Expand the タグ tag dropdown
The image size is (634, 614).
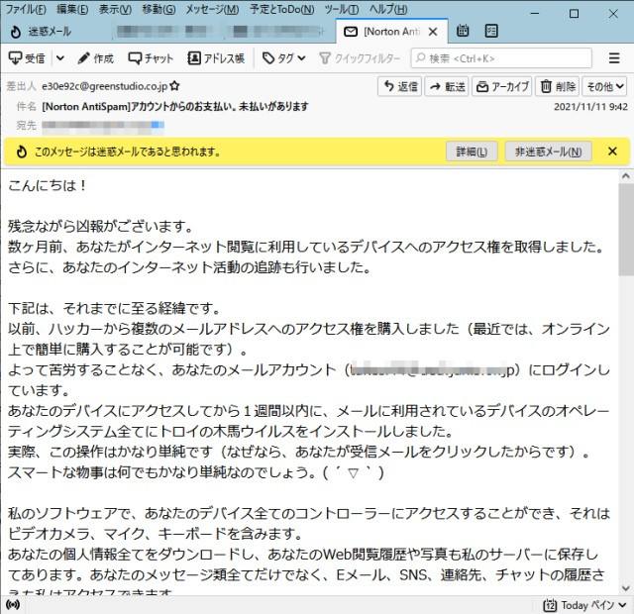pyautogui.click(x=283, y=58)
